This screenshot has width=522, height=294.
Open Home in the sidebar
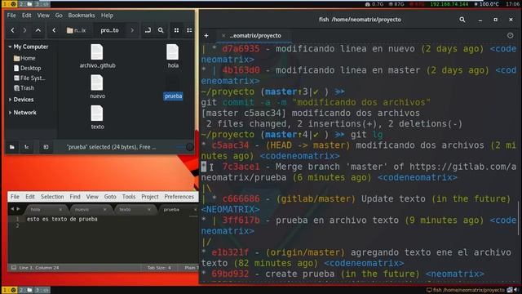pos(24,58)
